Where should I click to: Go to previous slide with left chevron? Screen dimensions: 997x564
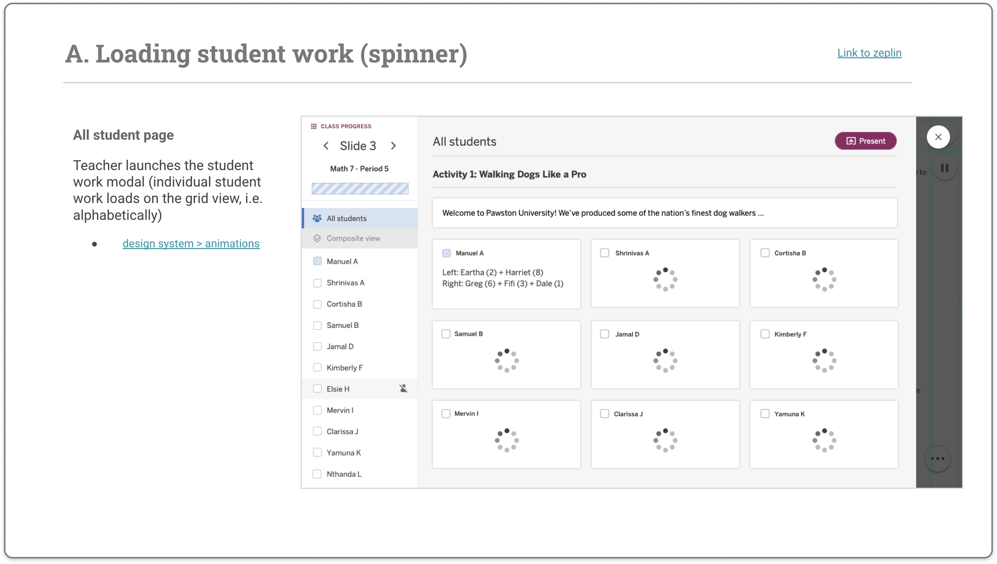[x=326, y=146]
